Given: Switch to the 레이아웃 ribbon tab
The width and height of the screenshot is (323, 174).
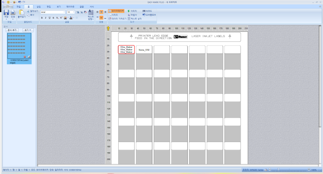Looking at the screenshot, I should (70, 6).
